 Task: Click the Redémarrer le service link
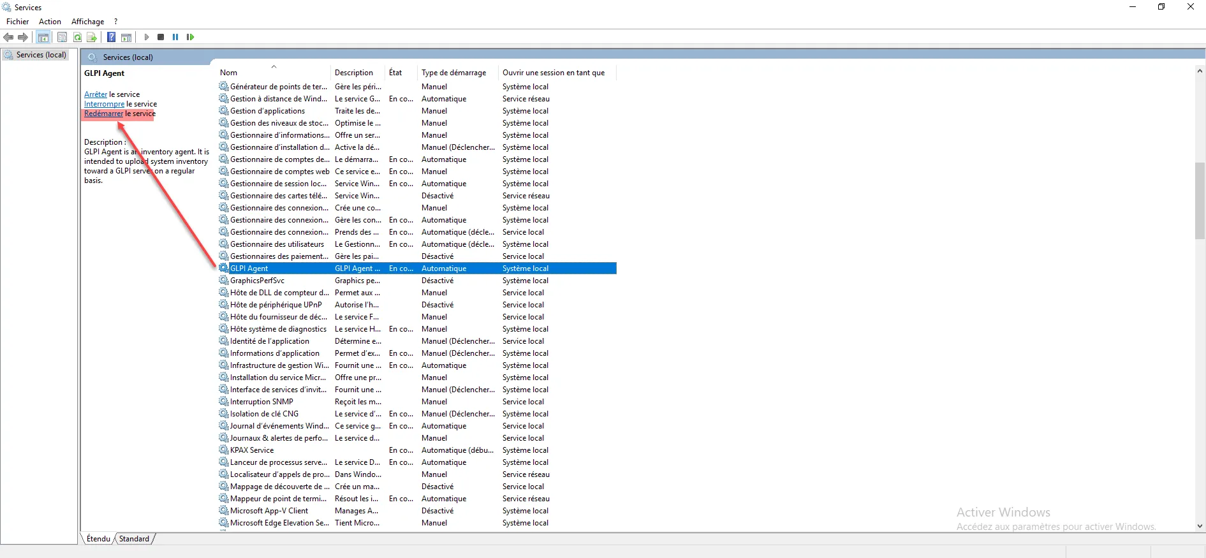pyautogui.click(x=103, y=114)
